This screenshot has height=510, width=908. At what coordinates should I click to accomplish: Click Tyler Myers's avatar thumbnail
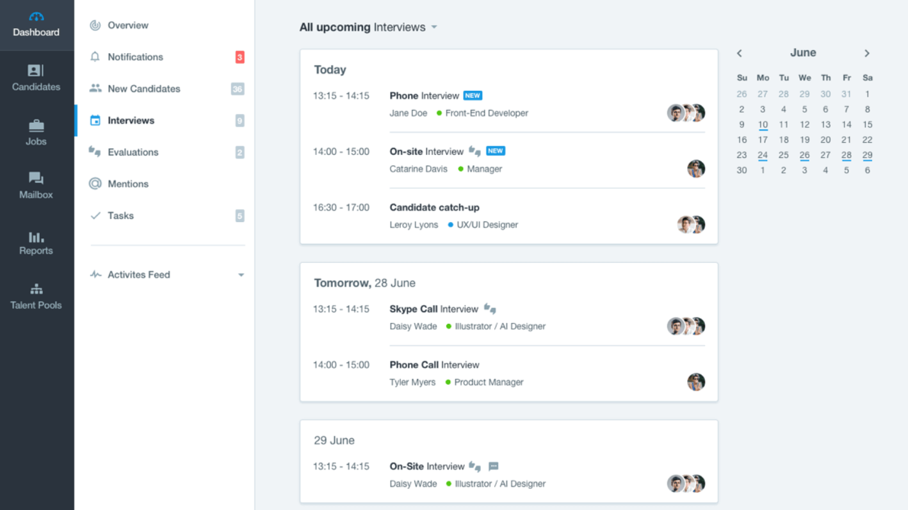tap(696, 381)
